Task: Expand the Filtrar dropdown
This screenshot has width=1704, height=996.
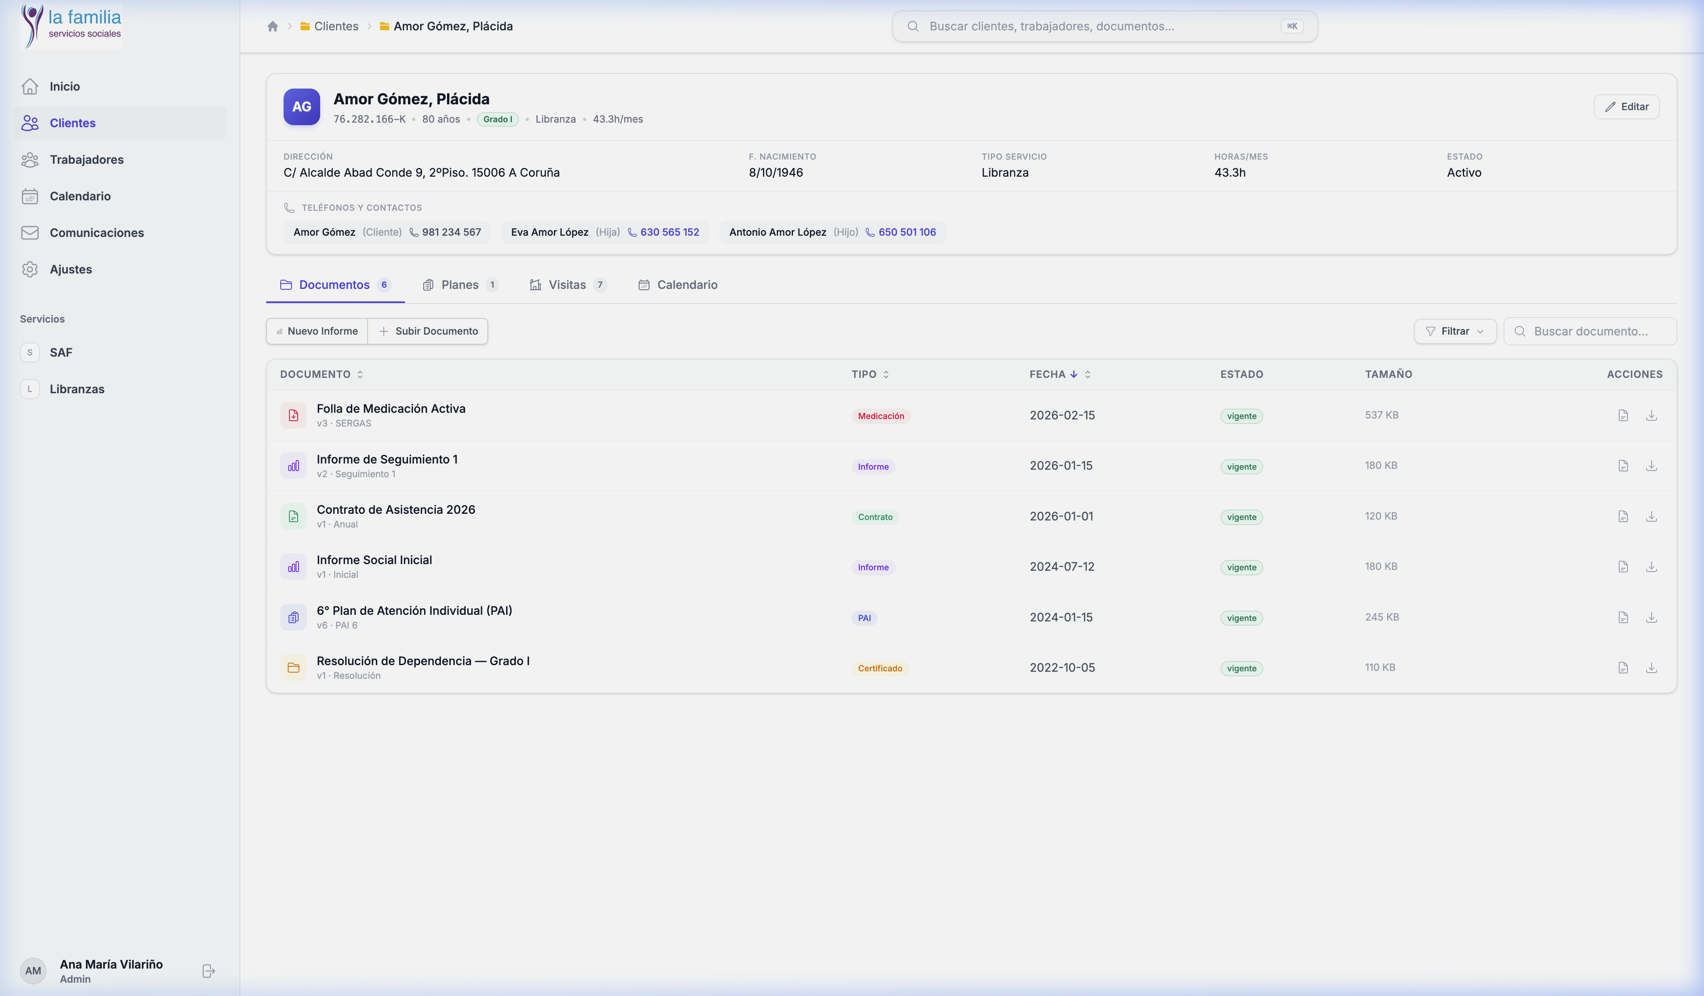Action: [1455, 331]
